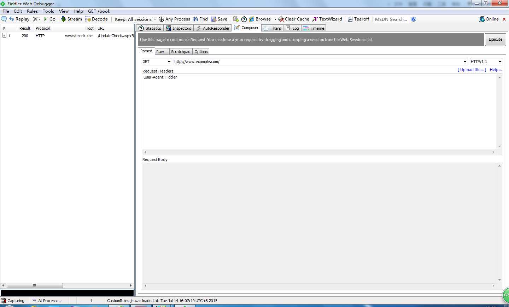Click Request Body horizontal scroll right arrow
This screenshot has width=509, height=307.
[x=493, y=286]
